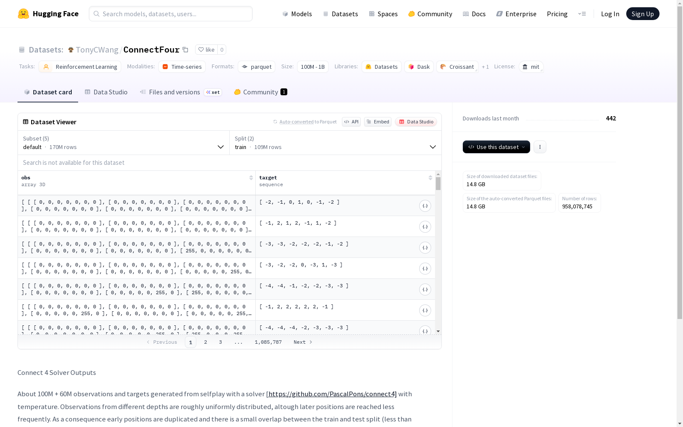Click the Dataset Viewer table icon
The width and height of the screenshot is (683, 427).
[26, 122]
